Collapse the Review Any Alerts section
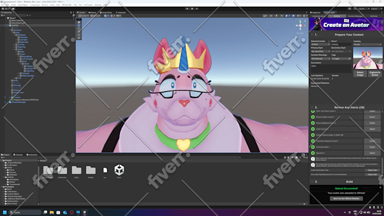 coord(312,107)
